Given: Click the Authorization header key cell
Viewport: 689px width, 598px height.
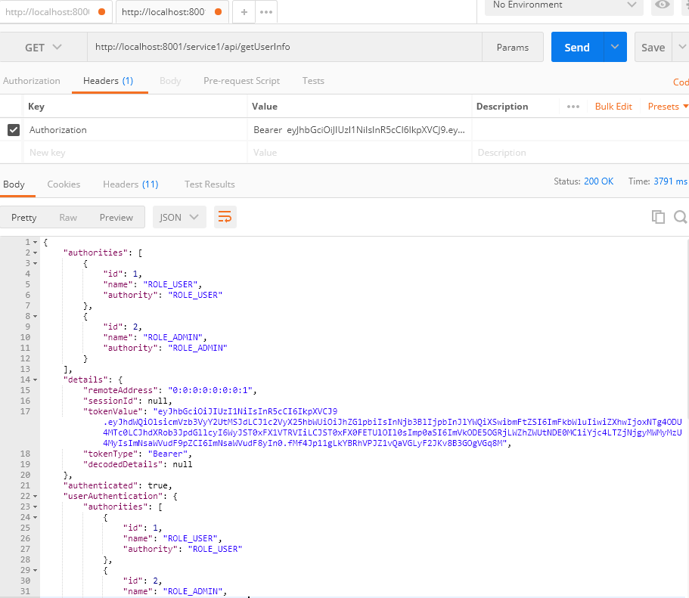Looking at the screenshot, I should coord(135,129).
